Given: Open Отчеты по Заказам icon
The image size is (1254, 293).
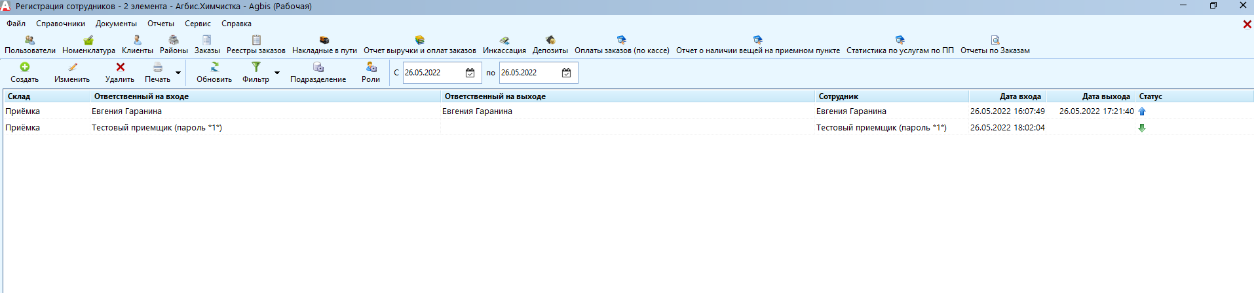Looking at the screenshot, I should [995, 45].
